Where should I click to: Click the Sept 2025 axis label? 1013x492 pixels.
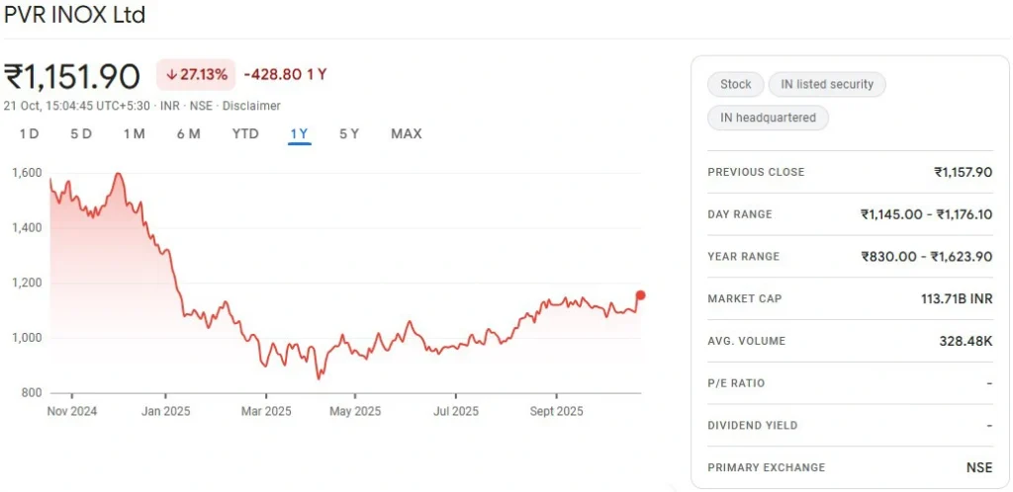point(556,411)
